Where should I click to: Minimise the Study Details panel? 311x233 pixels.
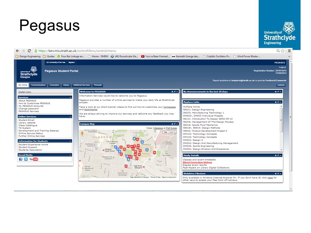281,155
